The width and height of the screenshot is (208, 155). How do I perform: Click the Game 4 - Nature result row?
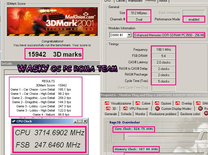[51, 115]
